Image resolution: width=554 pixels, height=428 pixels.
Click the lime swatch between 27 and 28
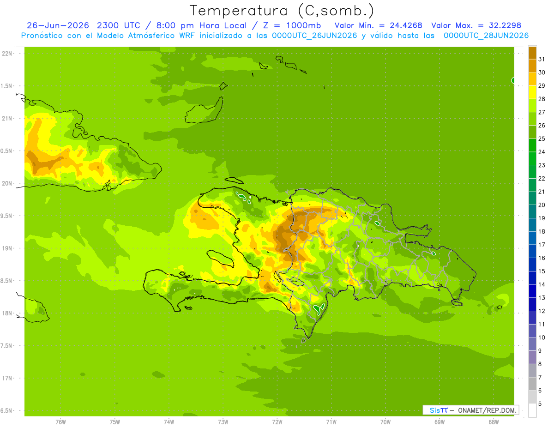(x=532, y=105)
